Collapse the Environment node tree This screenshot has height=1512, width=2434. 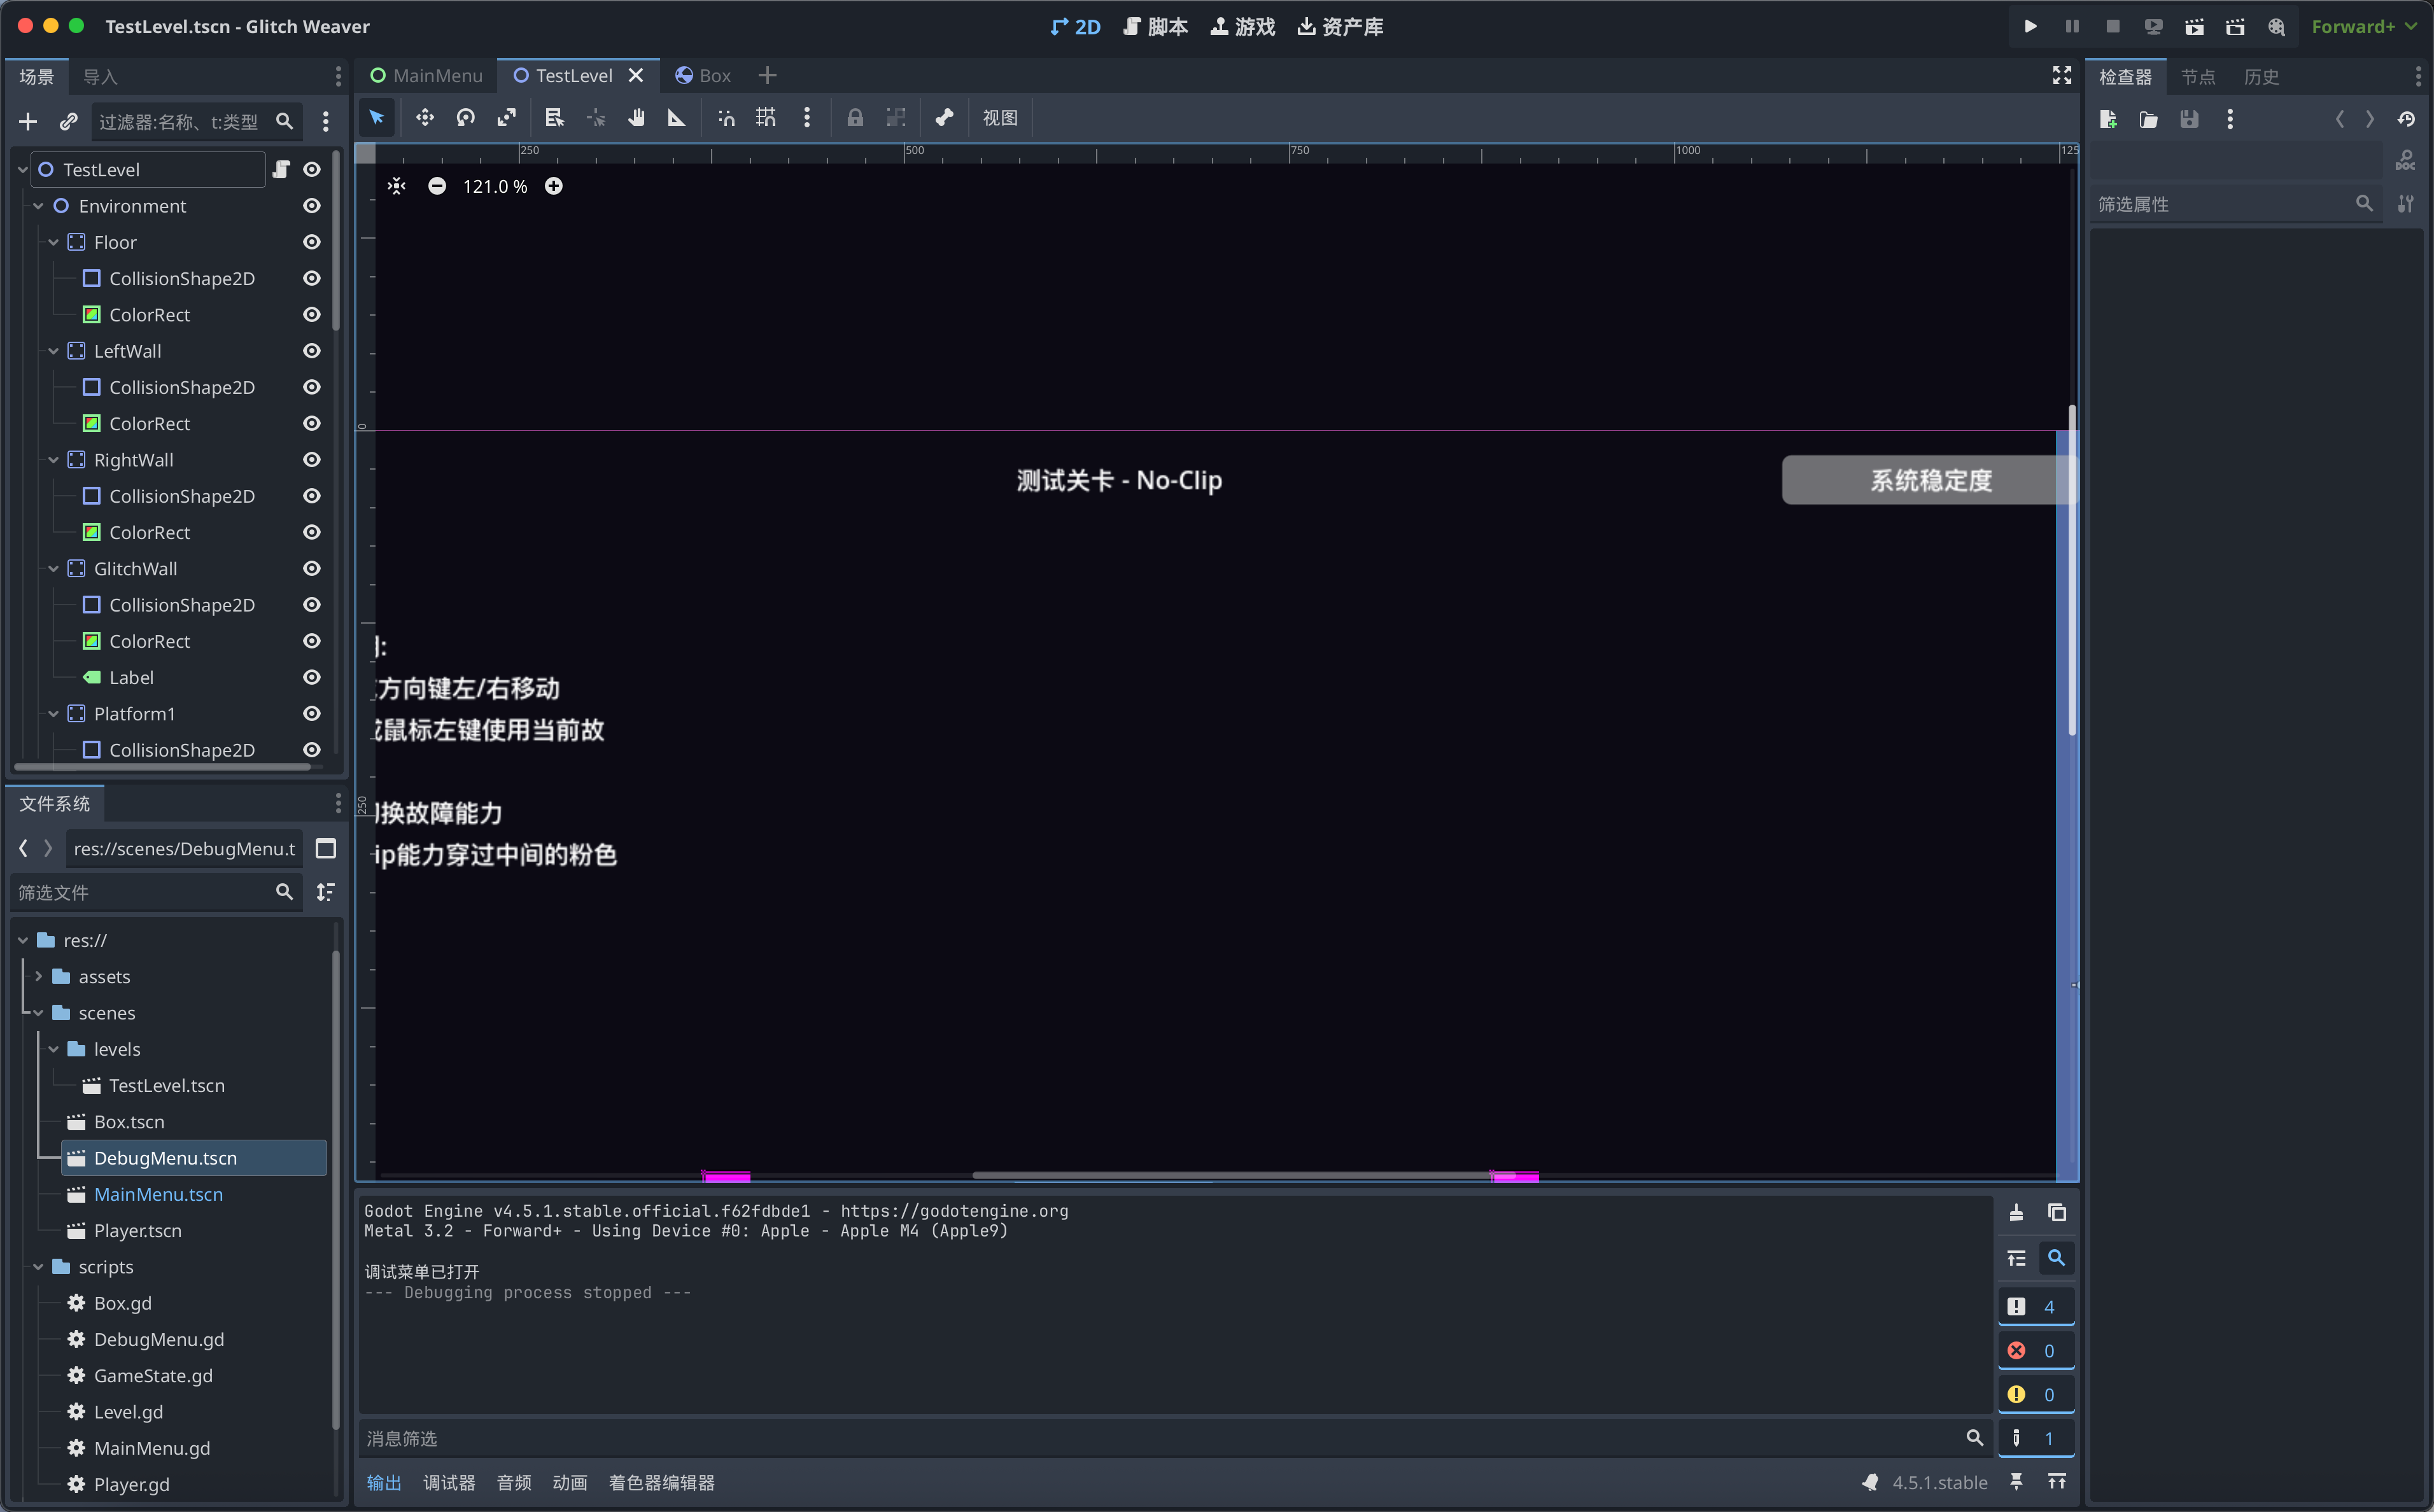click(x=38, y=206)
